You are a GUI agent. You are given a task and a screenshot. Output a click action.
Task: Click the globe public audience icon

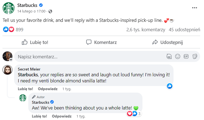(x=50, y=11)
